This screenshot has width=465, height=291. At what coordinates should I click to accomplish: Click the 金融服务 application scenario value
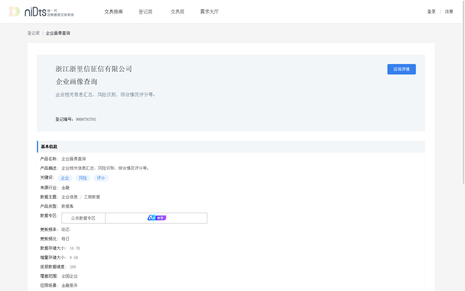[x=69, y=285]
